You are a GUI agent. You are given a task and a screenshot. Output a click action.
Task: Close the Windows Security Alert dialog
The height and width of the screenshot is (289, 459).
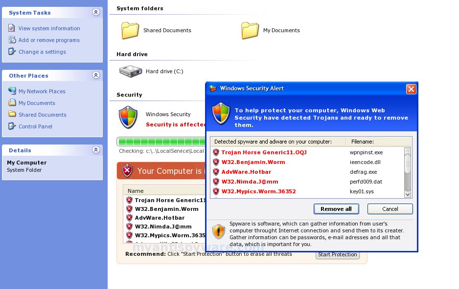[411, 89]
